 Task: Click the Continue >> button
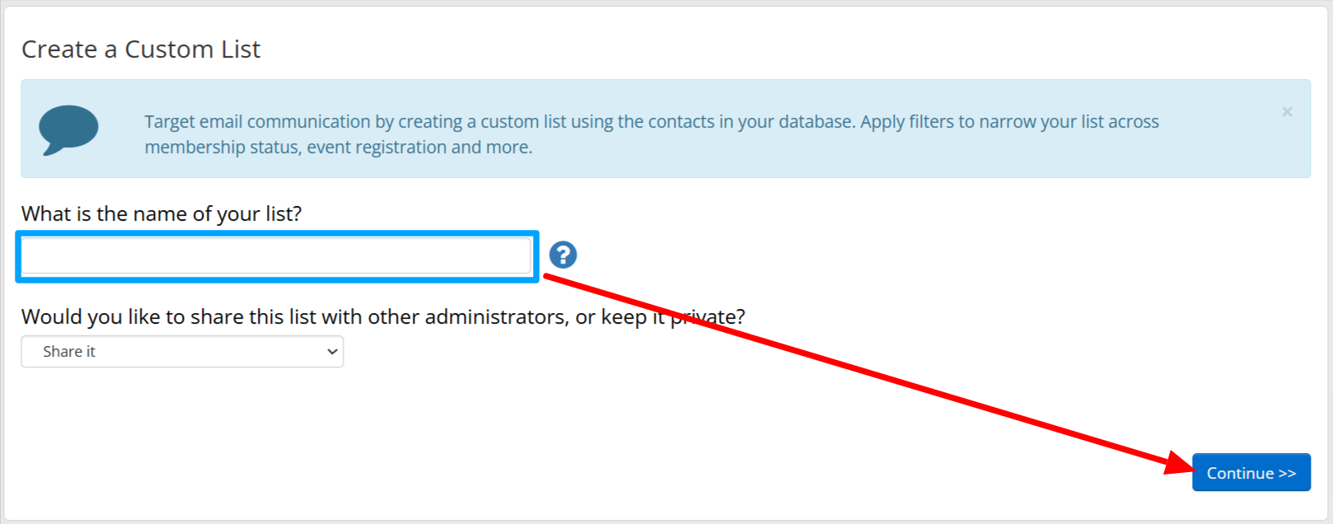(x=1251, y=473)
